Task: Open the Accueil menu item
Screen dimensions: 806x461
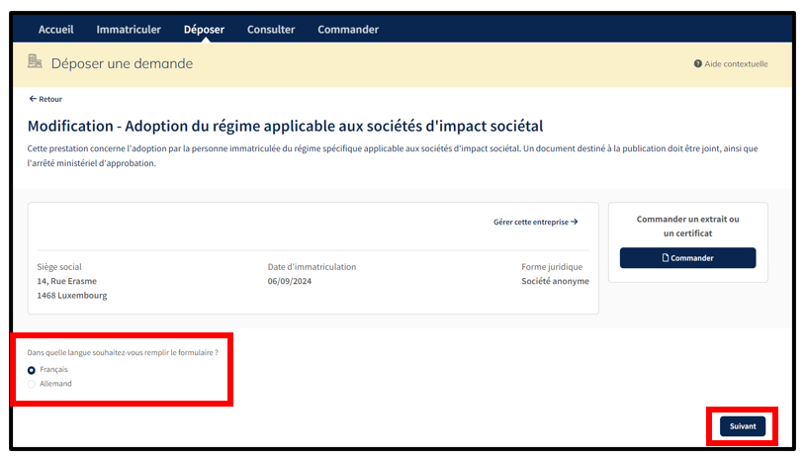Action: click(56, 30)
